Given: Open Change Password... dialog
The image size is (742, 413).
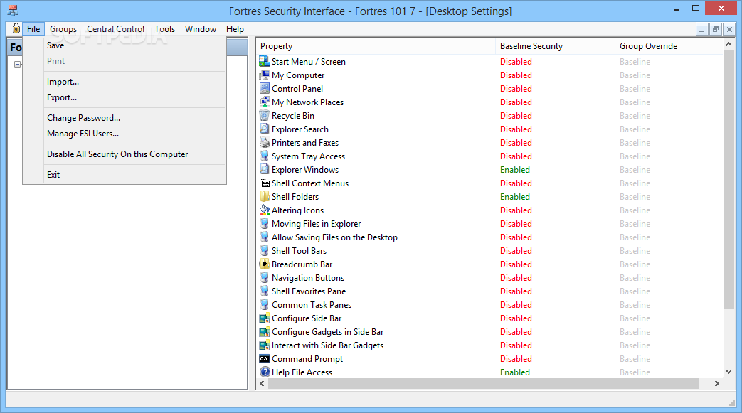Looking at the screenshot, I should (124, 118).
